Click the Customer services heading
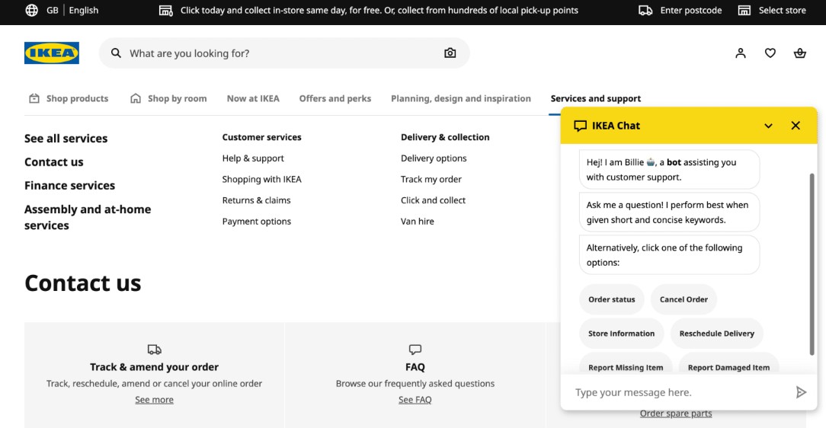Image resolution: width=826 pixels, height=428 pixels. coord(262,137)
